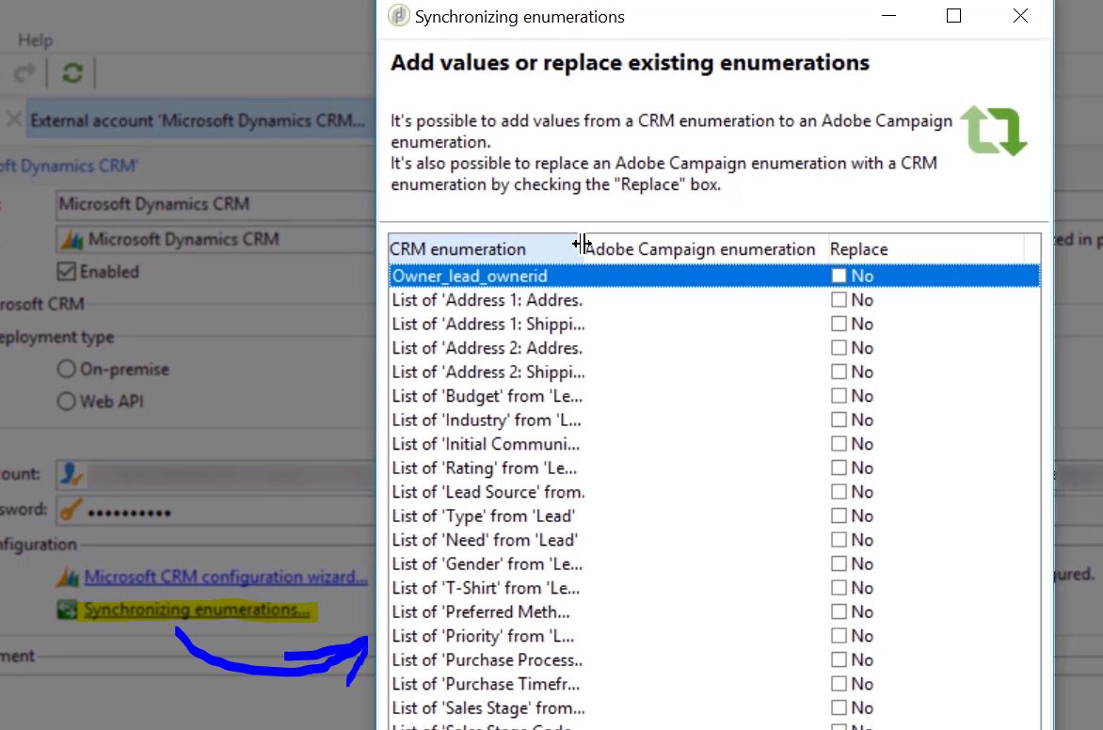Toggle the Enabled checkbox
Image resolution: width=1103 pixels, height=730 pixels.
[66, 272]
